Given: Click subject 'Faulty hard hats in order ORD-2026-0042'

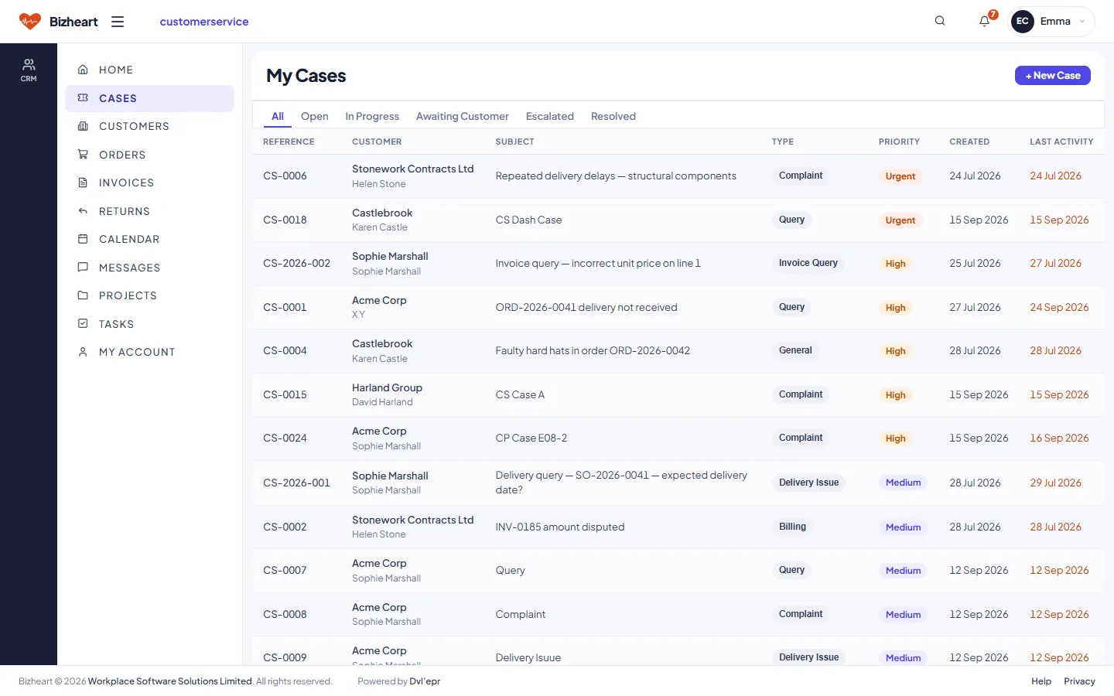Looking at the screenshot, I should tap(593, 350).
